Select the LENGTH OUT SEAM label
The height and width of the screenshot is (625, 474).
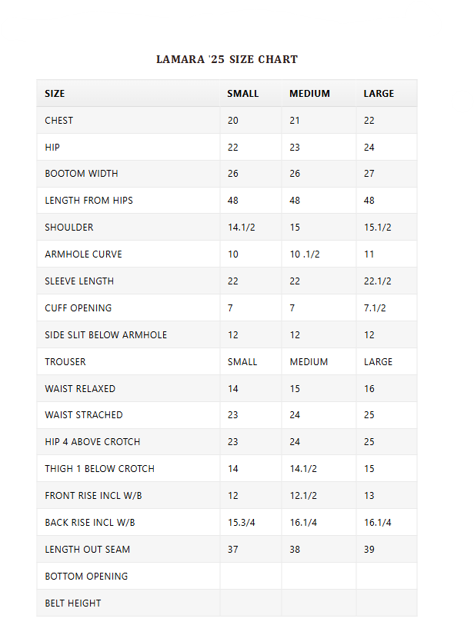[87, 550]
